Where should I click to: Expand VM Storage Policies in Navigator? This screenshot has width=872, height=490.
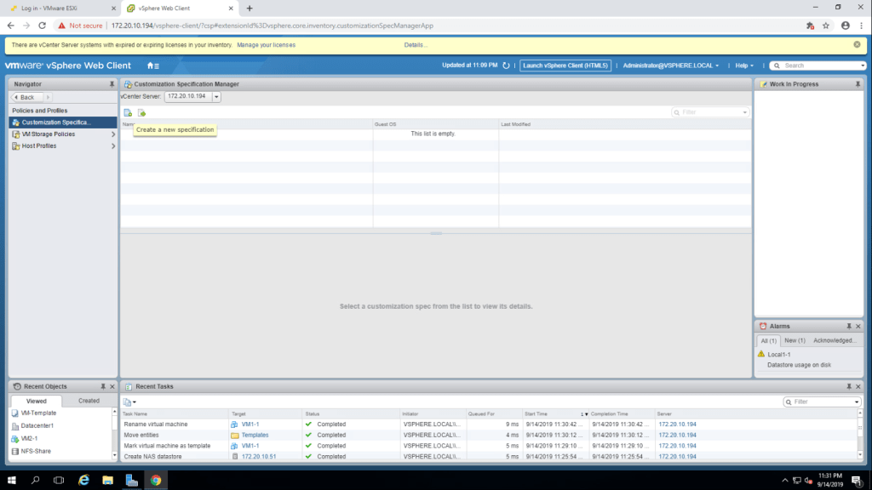click(x=113, y=134)
